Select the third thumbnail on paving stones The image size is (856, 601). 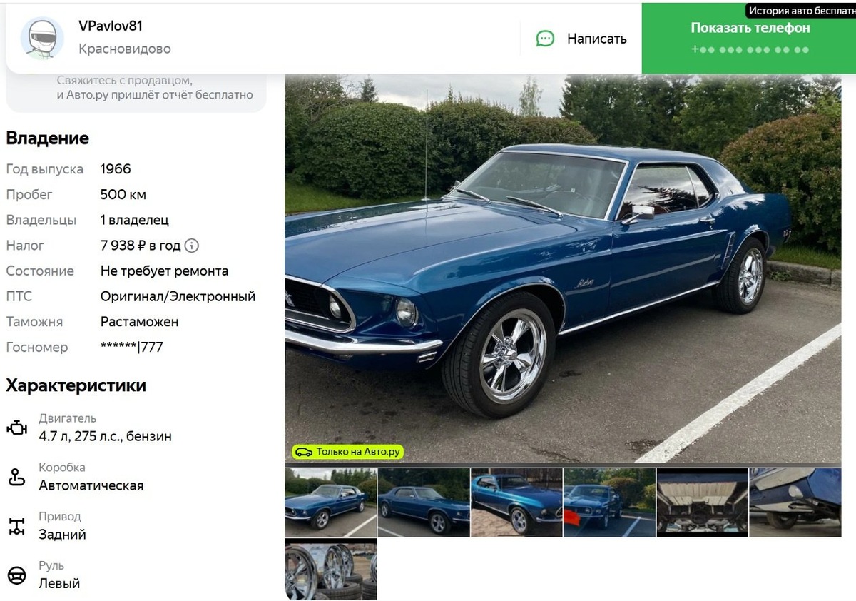tap(516, 502)
